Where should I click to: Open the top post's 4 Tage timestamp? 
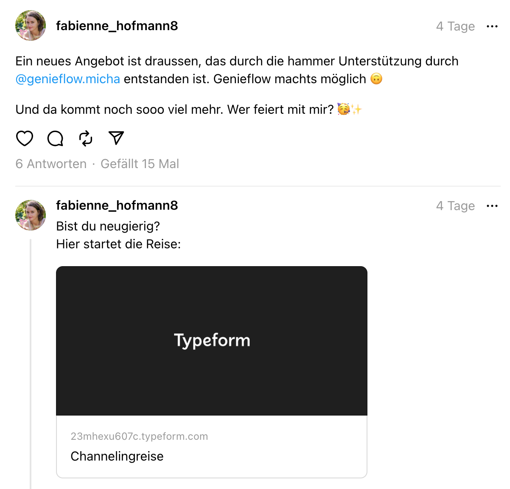(455, 26)
